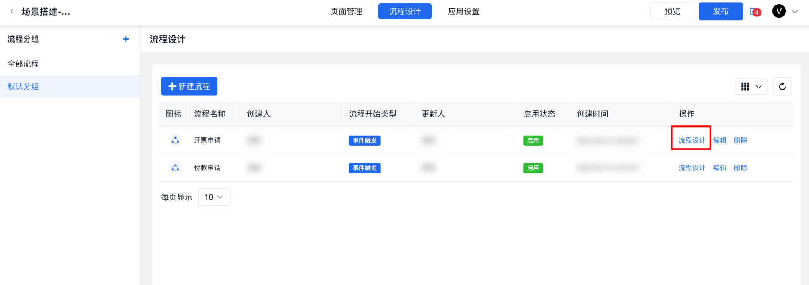
Task: Click the refresh icon above the table
Action: pyautogui.click(x=782, y=87)
